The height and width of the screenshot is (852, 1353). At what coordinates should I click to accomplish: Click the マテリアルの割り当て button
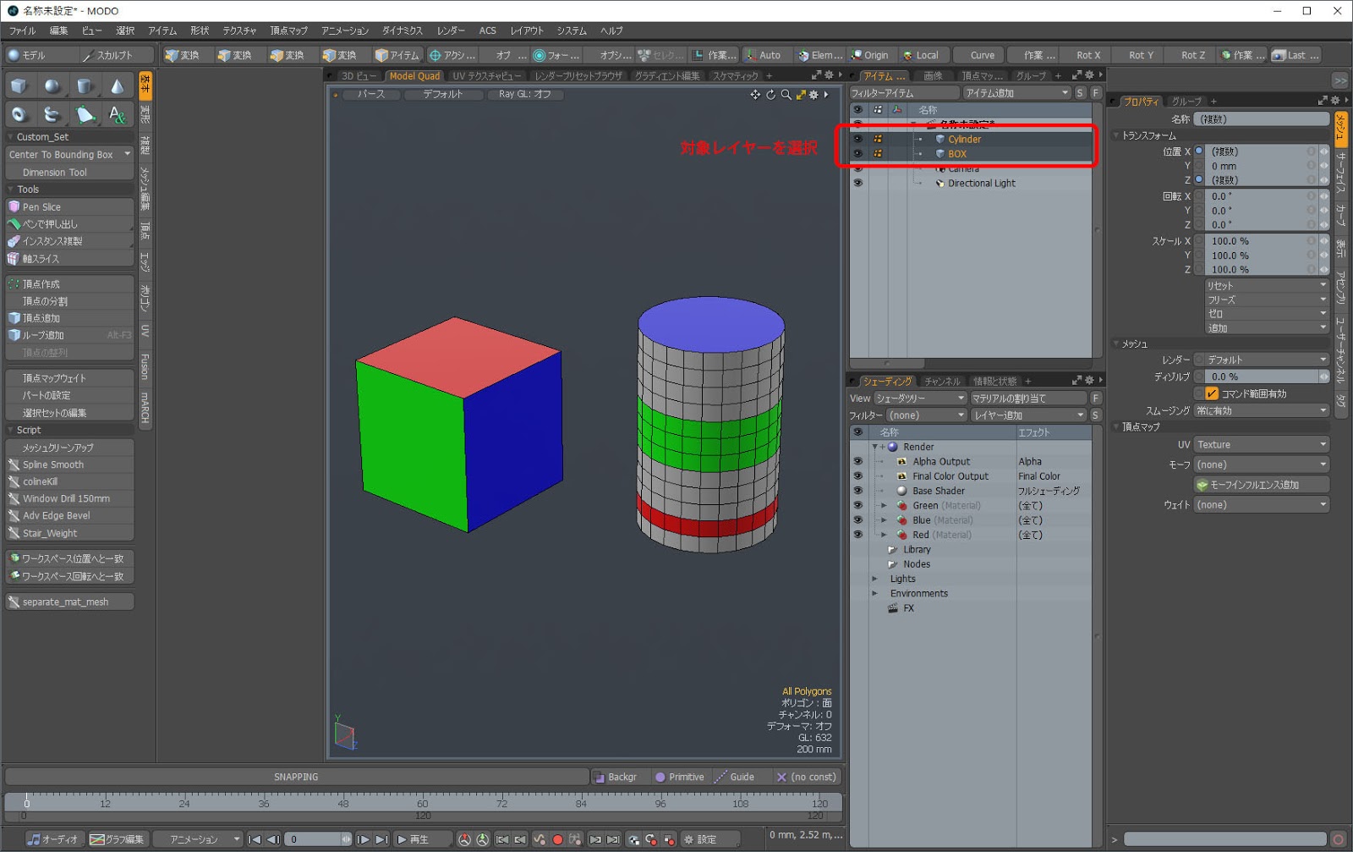pos(1028,399)
